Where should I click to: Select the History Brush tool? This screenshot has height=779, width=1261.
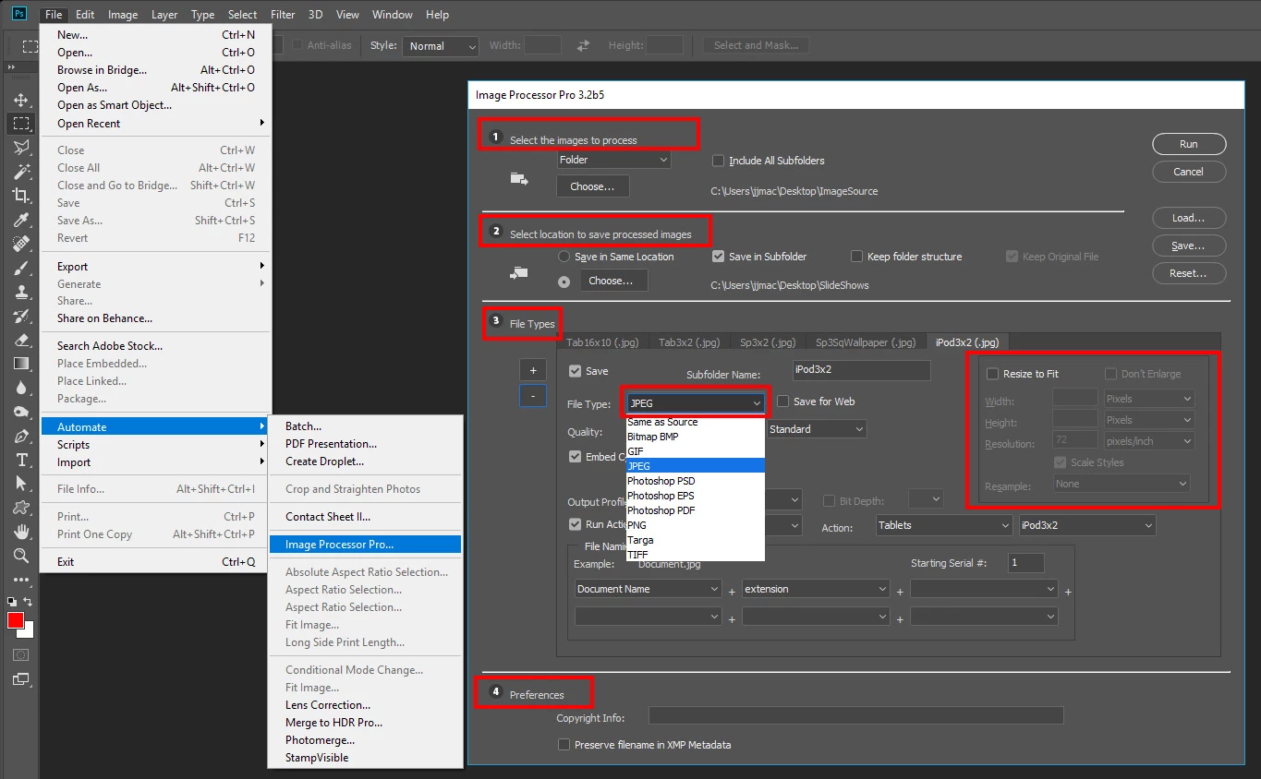(20, 316)
